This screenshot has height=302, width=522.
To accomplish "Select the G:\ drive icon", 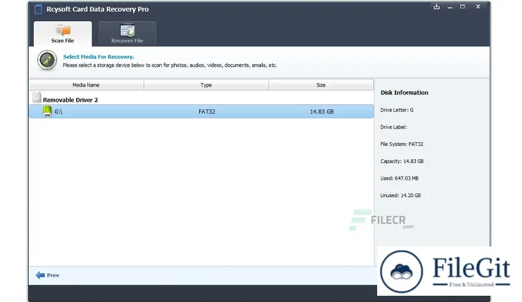I will coord(47,111).
